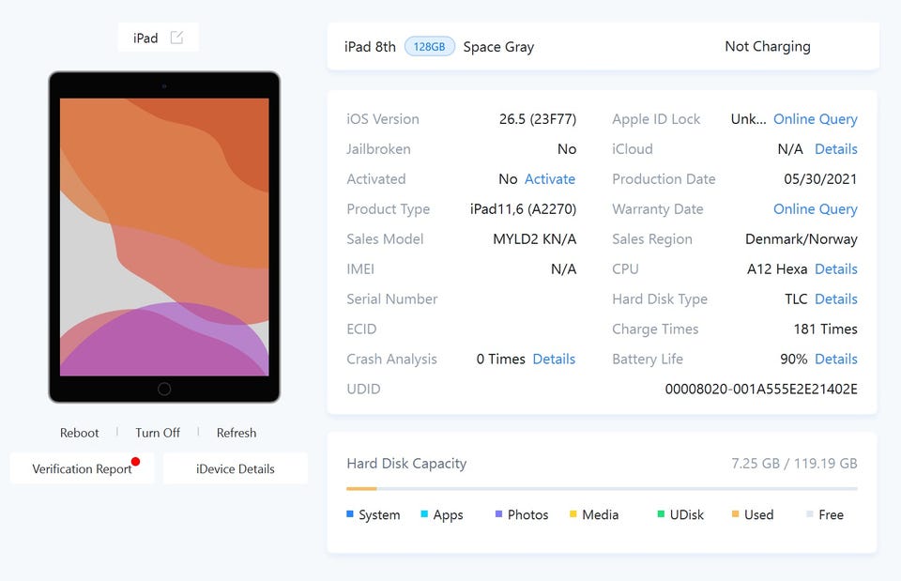Refresh the device information
Viewport: 901px width, 581px height.
tap(237, 433)
